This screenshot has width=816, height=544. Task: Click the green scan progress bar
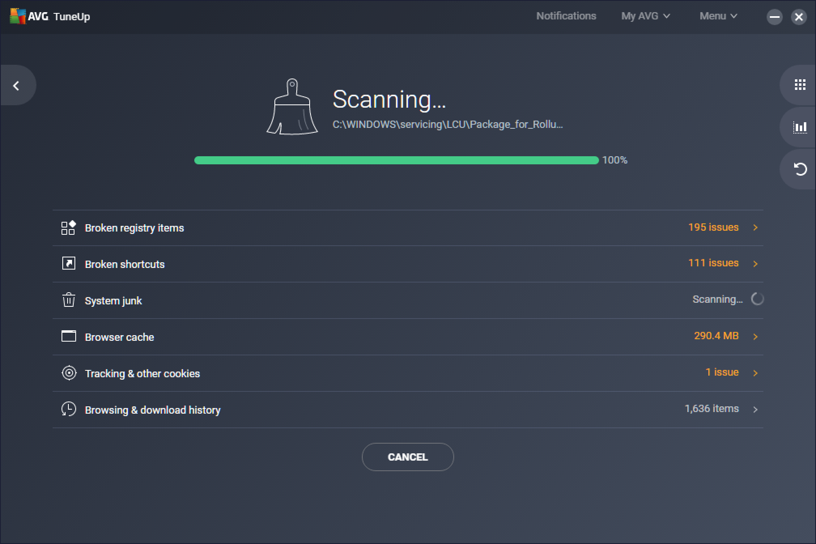click(x=396, y=160)
